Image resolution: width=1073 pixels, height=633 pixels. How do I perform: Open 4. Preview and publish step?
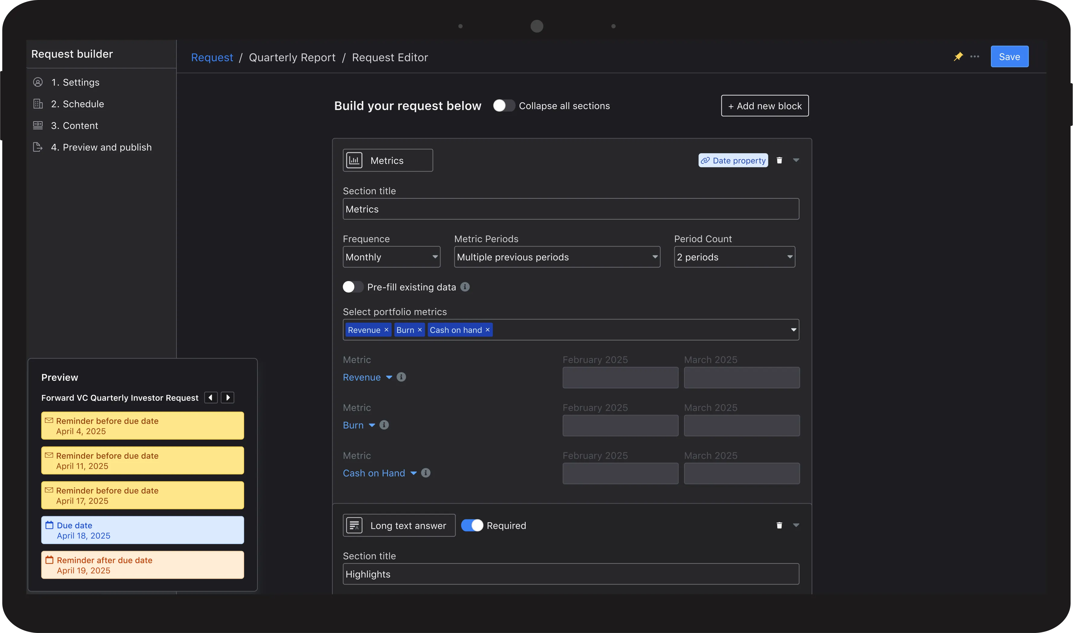click(101, 147)
